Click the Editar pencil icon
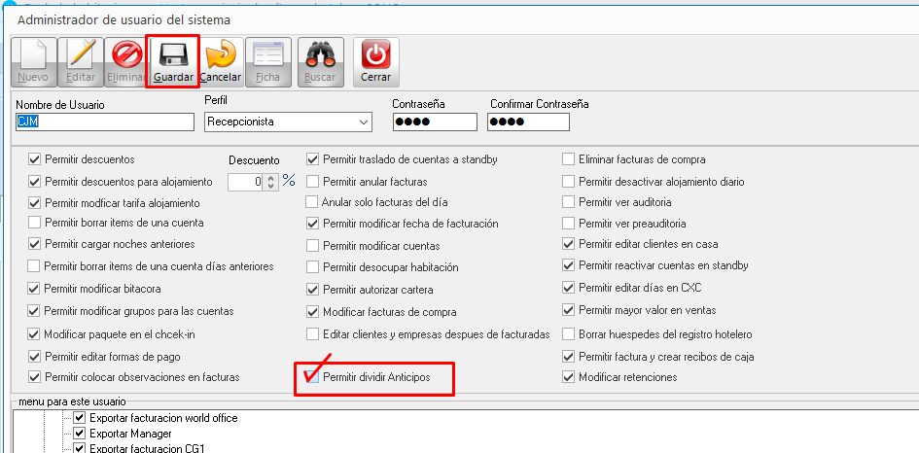This screenshot has height=453, width=919. tap(81, 61)
